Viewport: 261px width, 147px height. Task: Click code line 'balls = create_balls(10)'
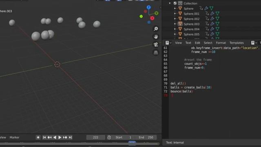tap(191, 87)
